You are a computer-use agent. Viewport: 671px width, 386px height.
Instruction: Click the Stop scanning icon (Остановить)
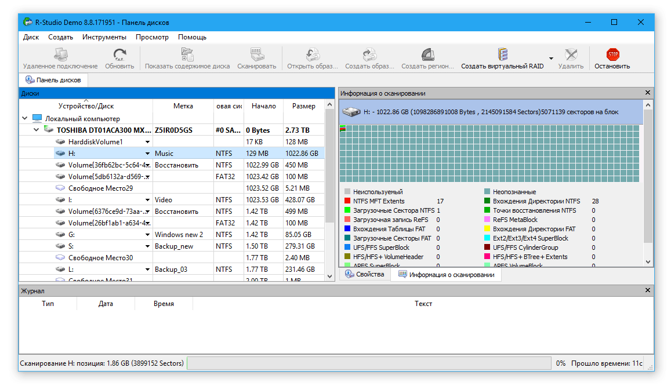[612, 55]
